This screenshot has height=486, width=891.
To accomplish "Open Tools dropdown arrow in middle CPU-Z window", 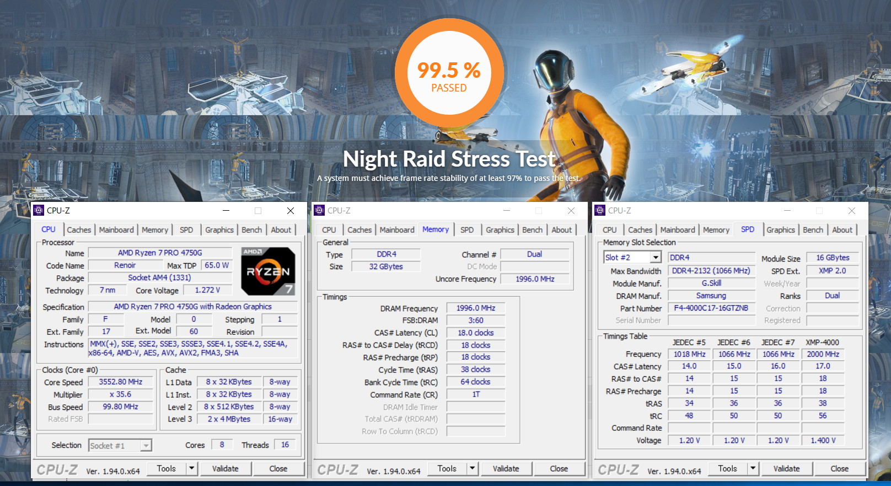I will pyautogui.click(x=473, y=468).
